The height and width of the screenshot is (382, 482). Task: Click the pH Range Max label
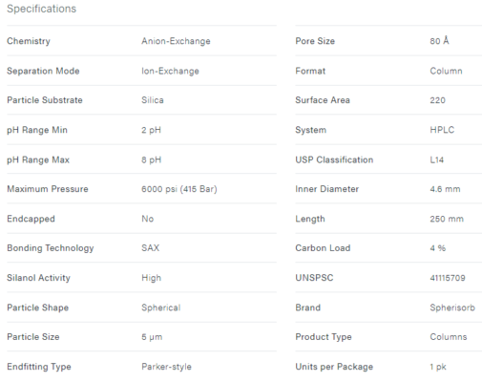(x=38, y=159)
